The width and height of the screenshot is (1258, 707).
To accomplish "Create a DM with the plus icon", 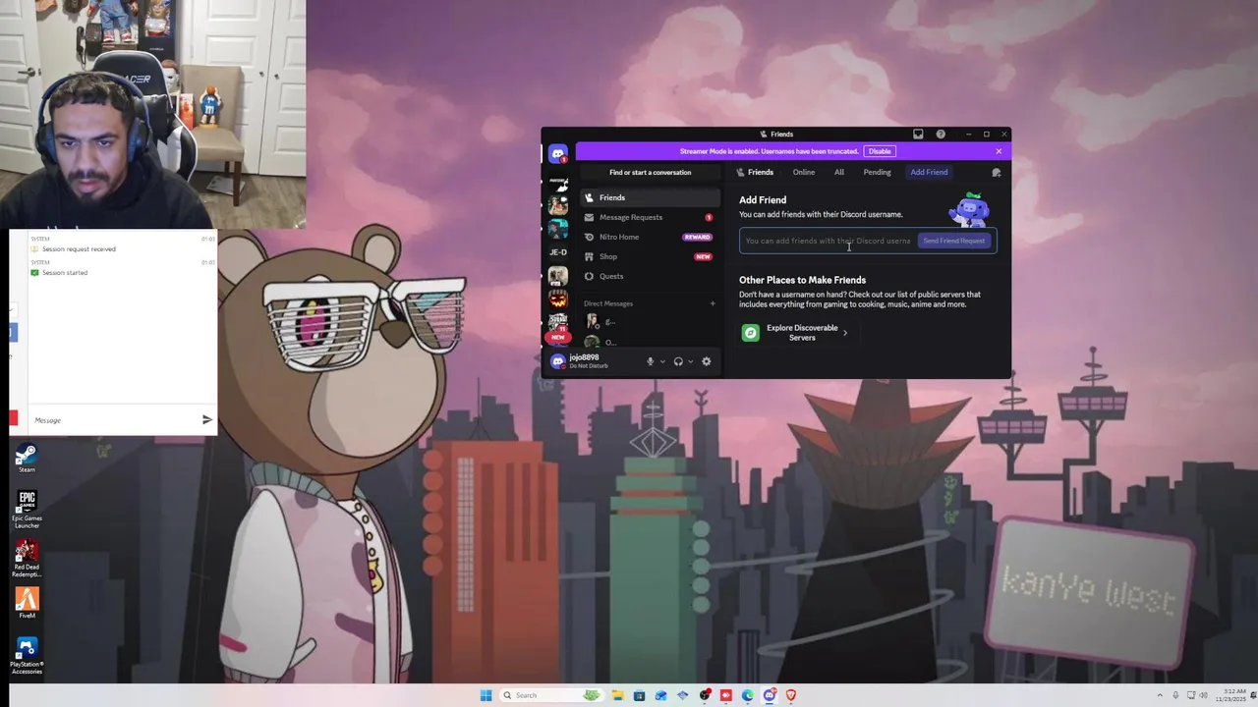I will pyautogui.click(x=713, y=303).
